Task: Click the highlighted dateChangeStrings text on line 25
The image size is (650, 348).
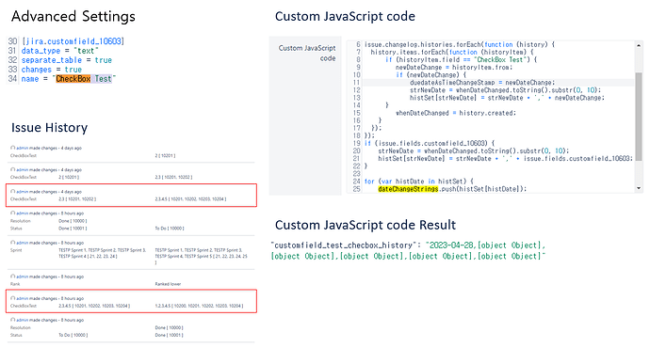Action: (x=408, y=189)
